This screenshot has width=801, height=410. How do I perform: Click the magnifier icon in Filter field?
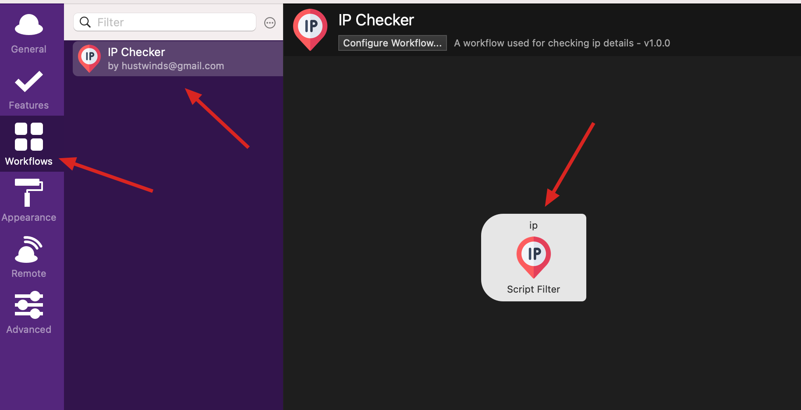pyautogui.click(x=85, y=22)
